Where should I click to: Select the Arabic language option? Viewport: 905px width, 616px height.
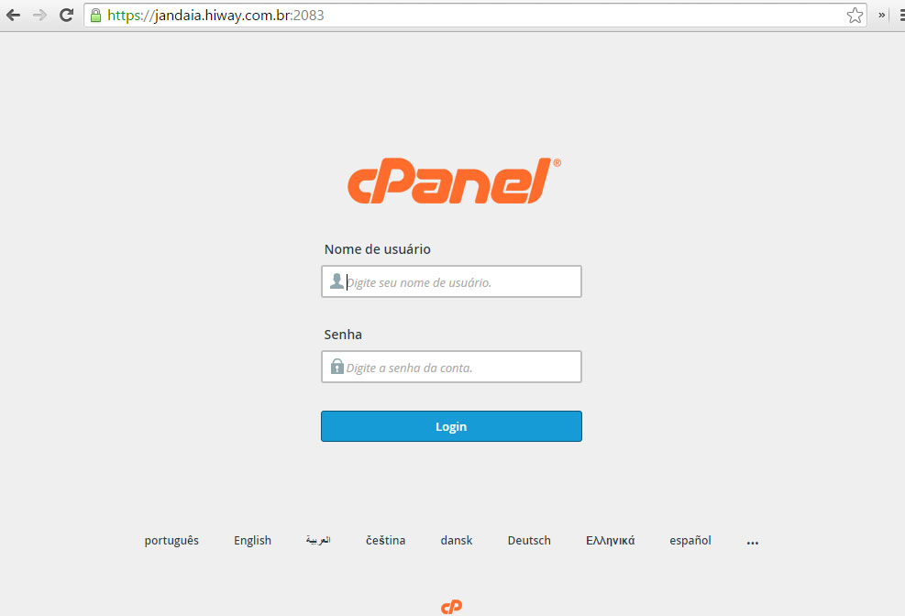click(318, 541)
